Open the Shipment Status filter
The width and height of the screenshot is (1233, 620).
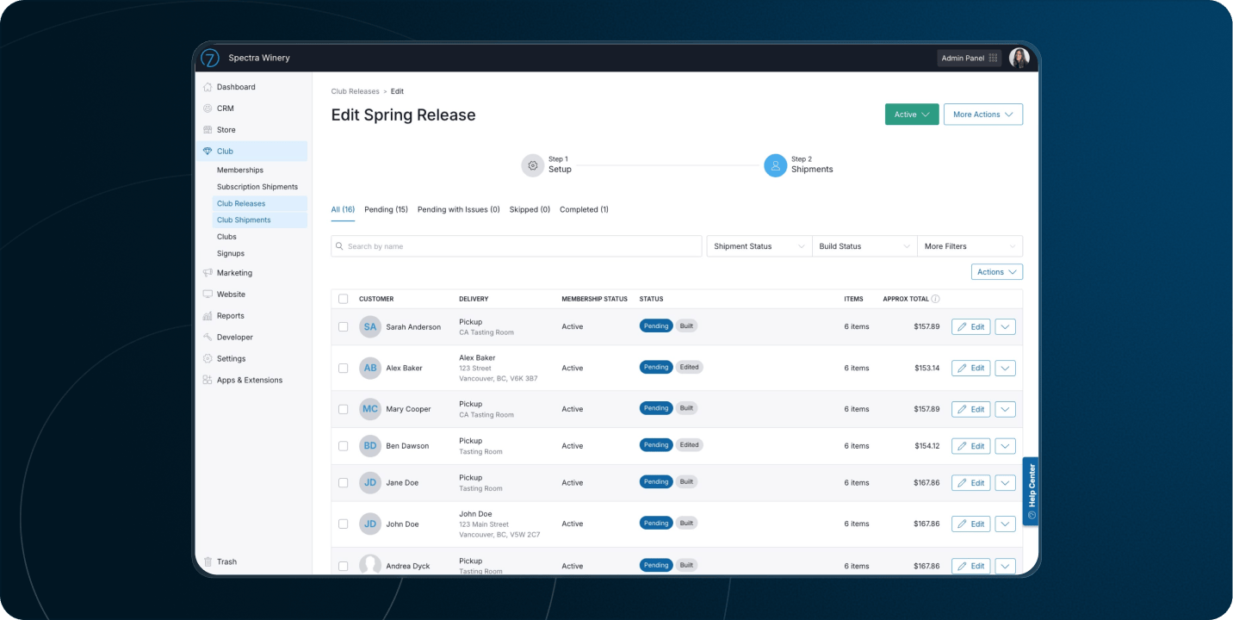759,246
